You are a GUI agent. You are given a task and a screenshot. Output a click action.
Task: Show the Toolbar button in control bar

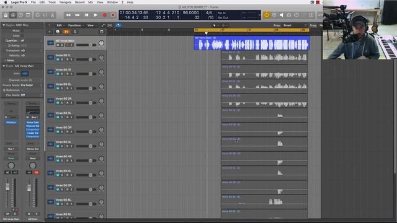28,15
